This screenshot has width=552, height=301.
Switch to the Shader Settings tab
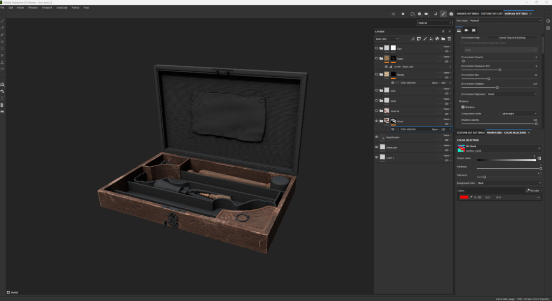(468, 13)
